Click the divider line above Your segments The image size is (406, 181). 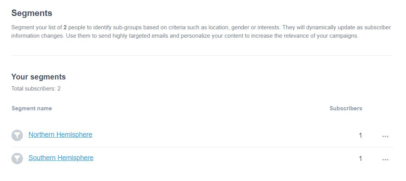click(202, 56)
